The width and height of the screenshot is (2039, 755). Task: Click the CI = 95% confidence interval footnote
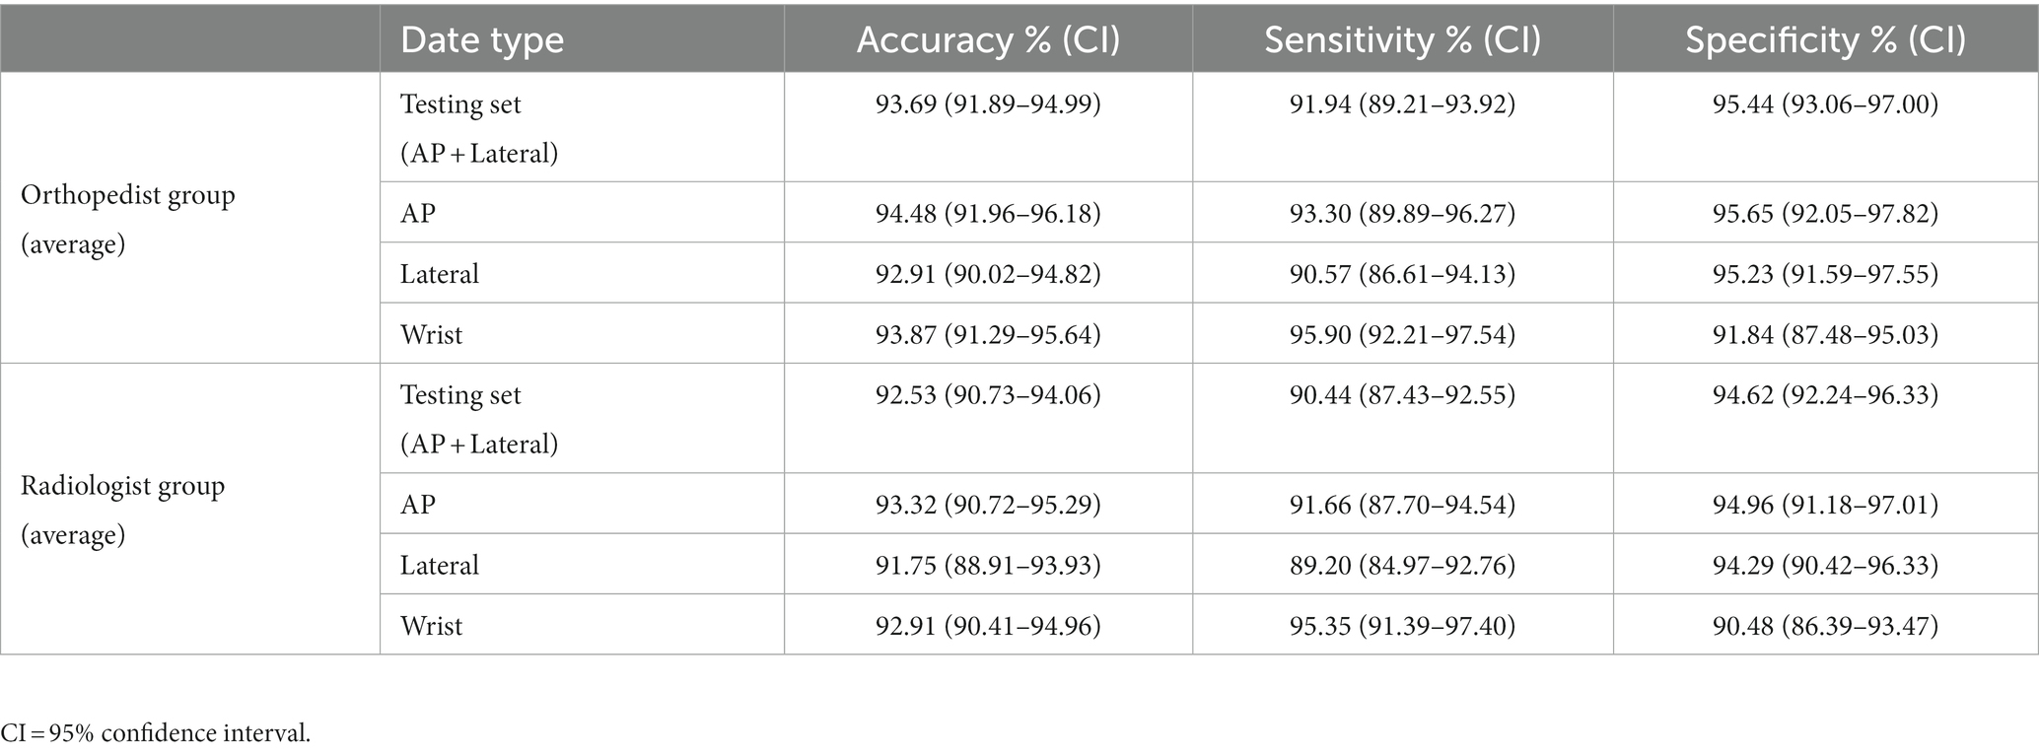156,732
